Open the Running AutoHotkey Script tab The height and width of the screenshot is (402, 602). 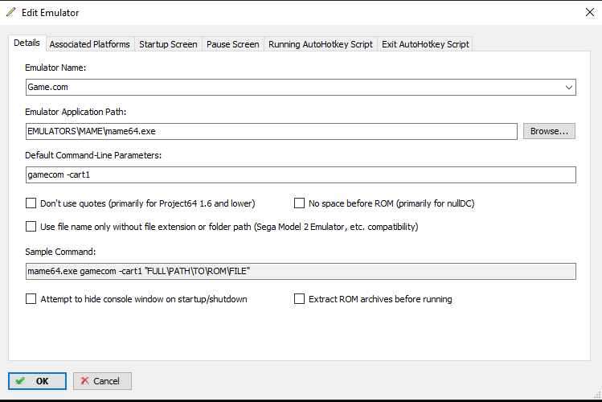click(x=321, y=44)
